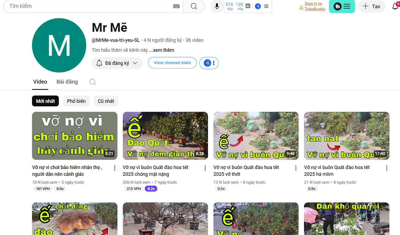Open the on-screen keyboard in search box
400x235 pixels.
click(176, 6)
